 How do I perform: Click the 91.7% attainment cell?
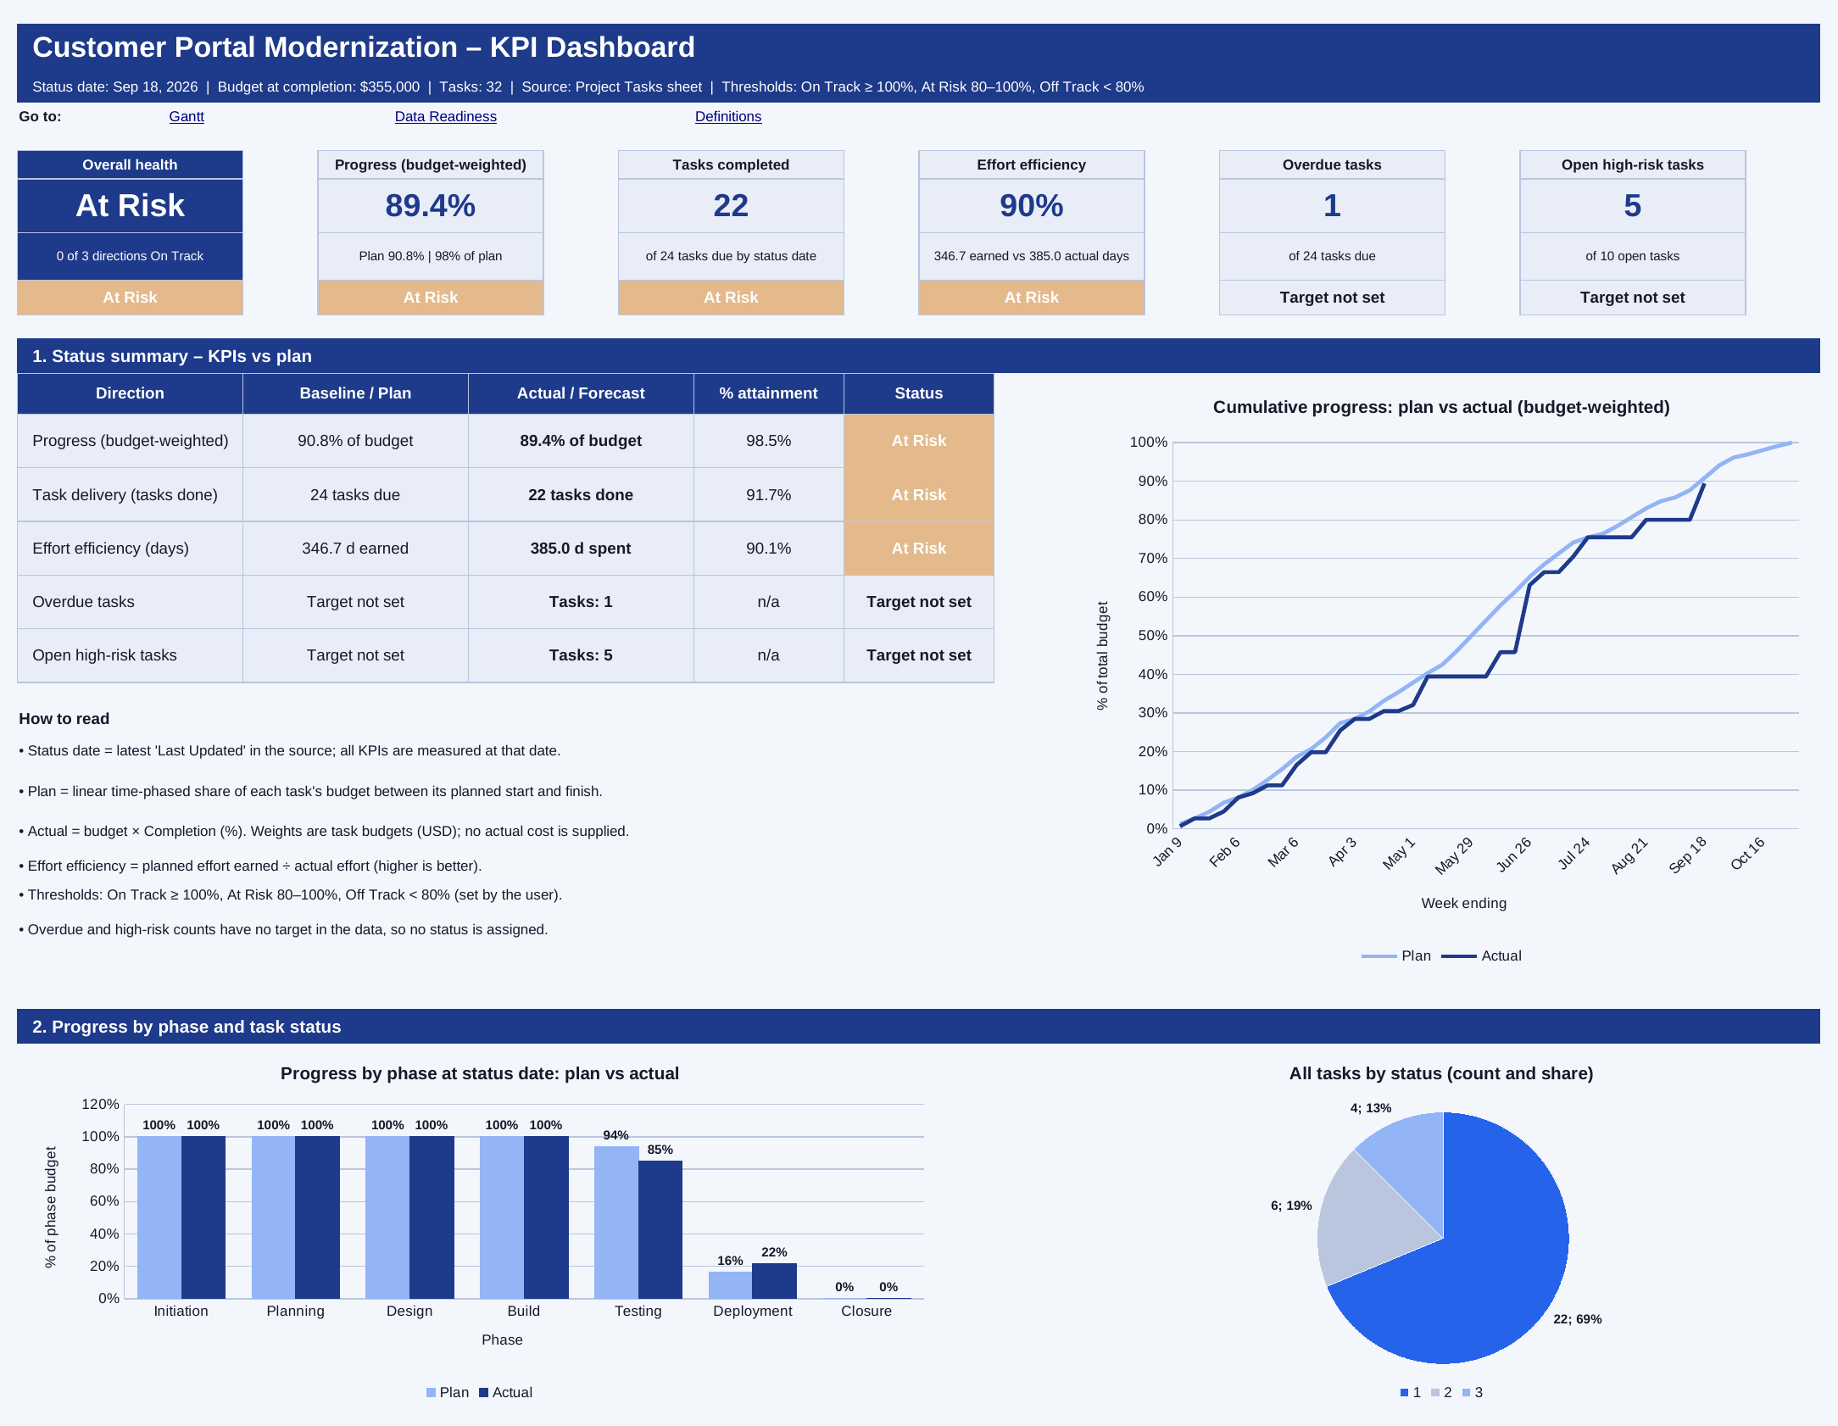click(768, 495)
